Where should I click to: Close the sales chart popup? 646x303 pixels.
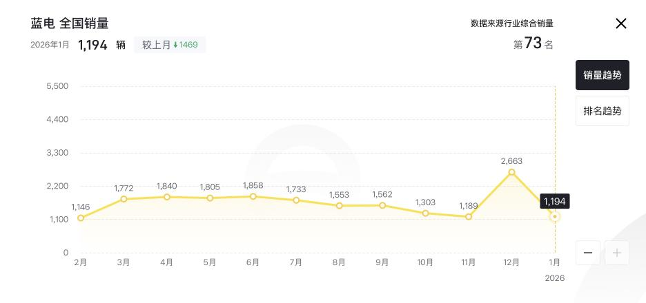pyautogui.click(x=620, y=23)
